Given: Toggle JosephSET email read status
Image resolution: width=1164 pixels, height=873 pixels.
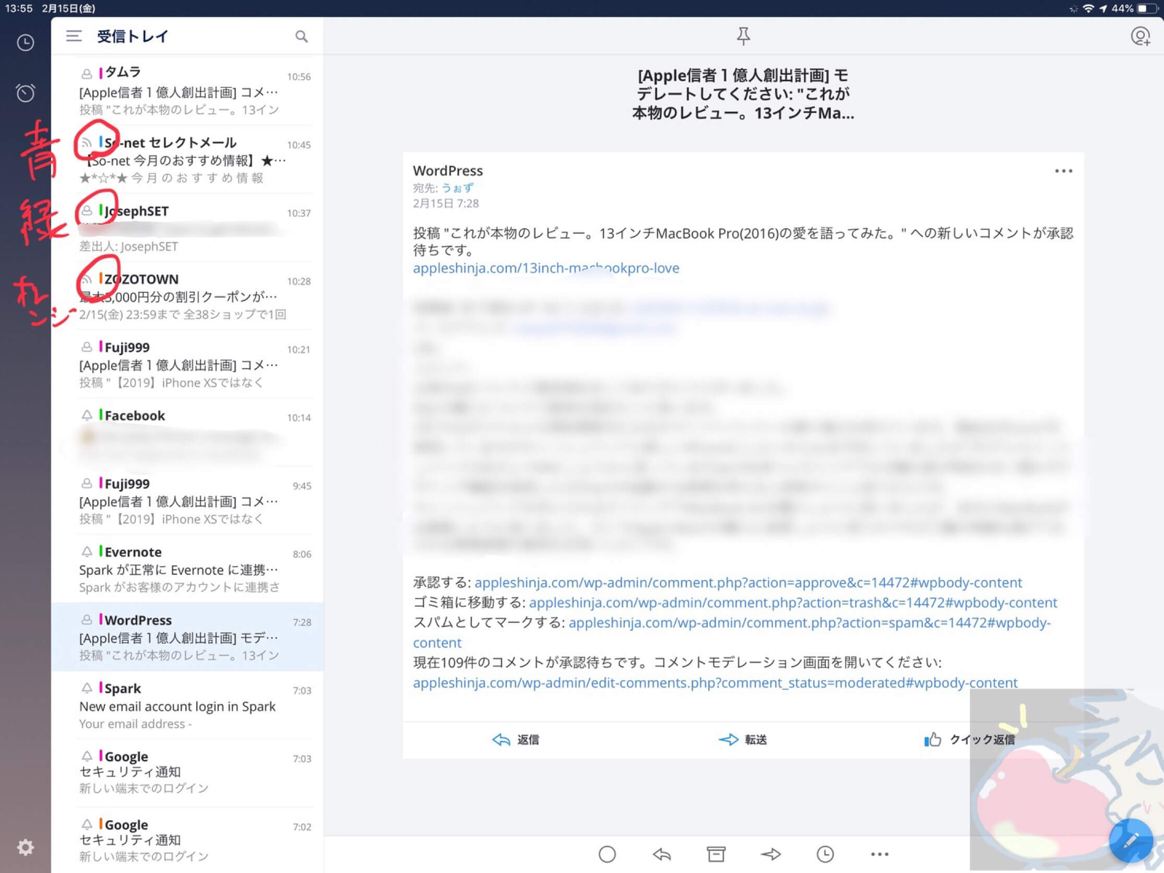Looking at the screenshot, I should click(x=85, y=210).
